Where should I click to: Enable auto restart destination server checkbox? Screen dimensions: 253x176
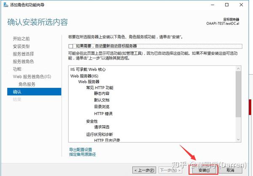point(70,46)
